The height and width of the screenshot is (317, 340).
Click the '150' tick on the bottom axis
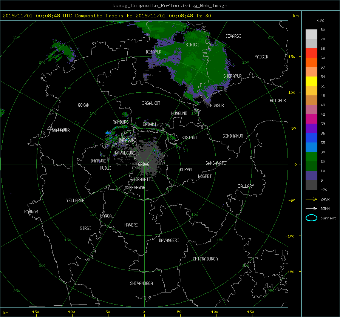pos(250,312)
